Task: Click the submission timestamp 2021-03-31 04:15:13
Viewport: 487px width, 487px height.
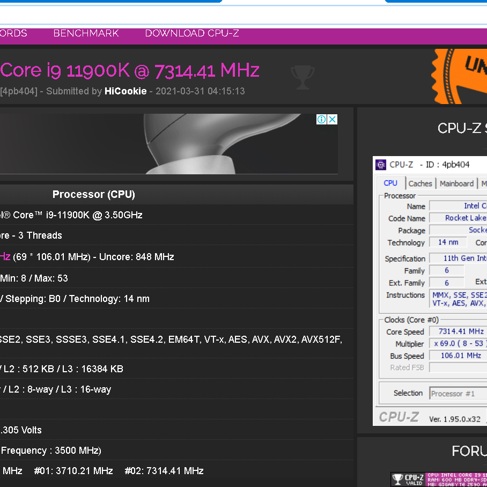Action: tap(200, 91)
